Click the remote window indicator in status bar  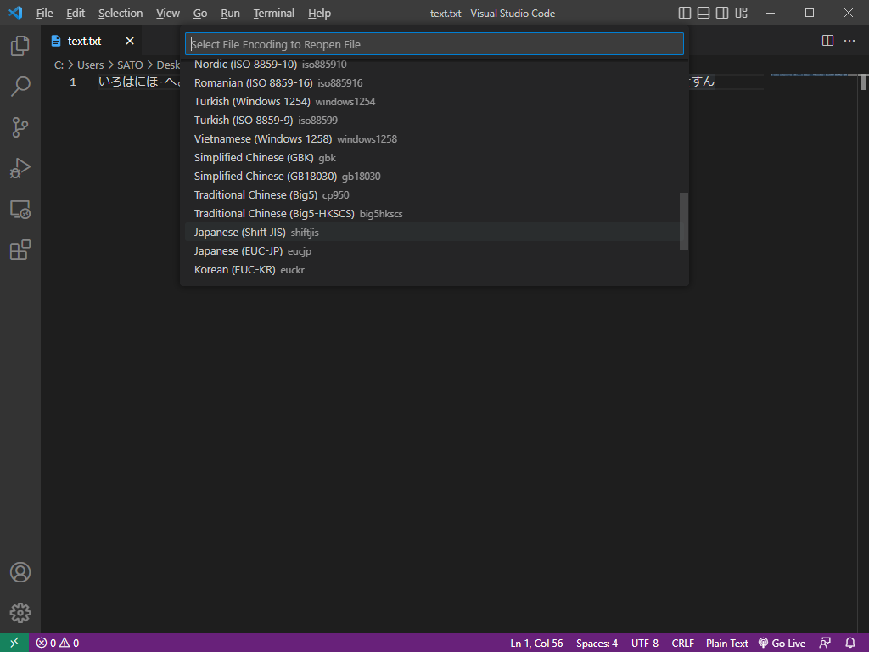tap(14, 643)
